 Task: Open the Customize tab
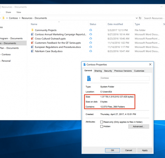click(139, 71)
